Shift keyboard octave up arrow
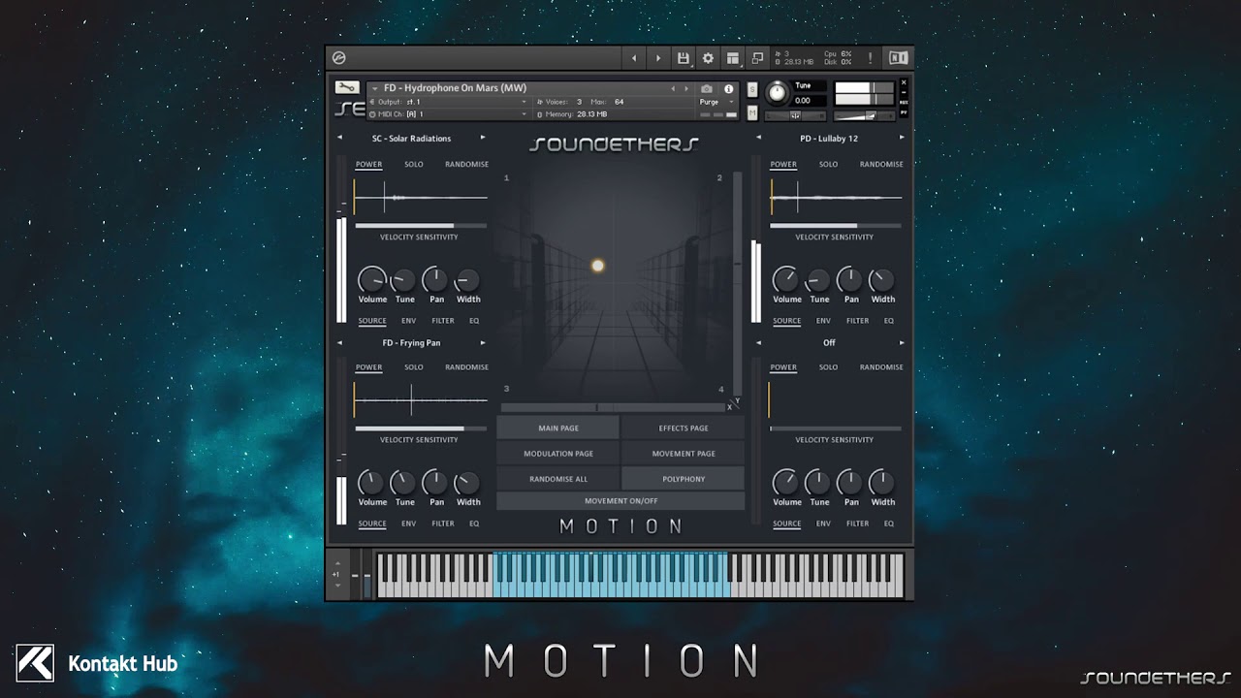Image resolution: width=1241 pixels, height=698 pixels. 337,563
